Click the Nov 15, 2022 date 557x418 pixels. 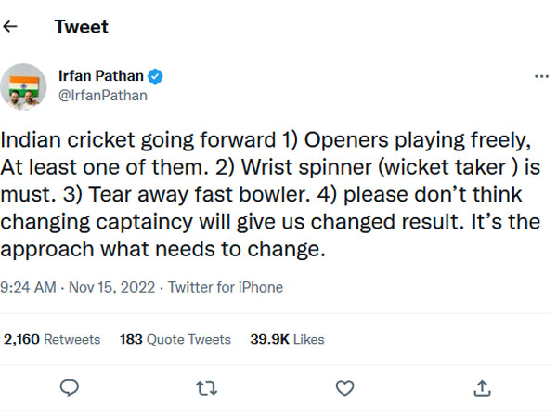click(110, 287)
